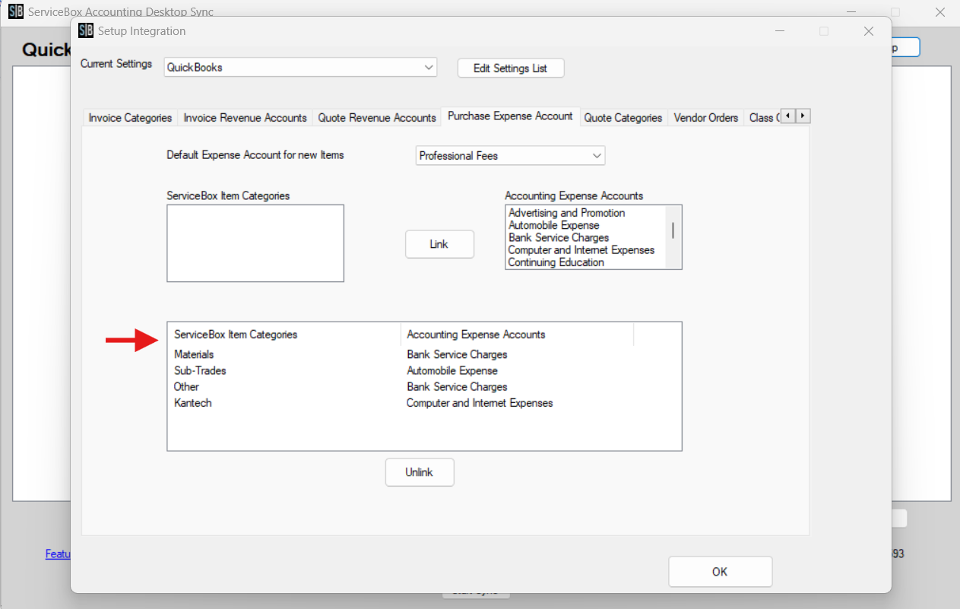This screenshot has height=609, width=960.
Task: Select the Other linked row
Action: (424, 386)
